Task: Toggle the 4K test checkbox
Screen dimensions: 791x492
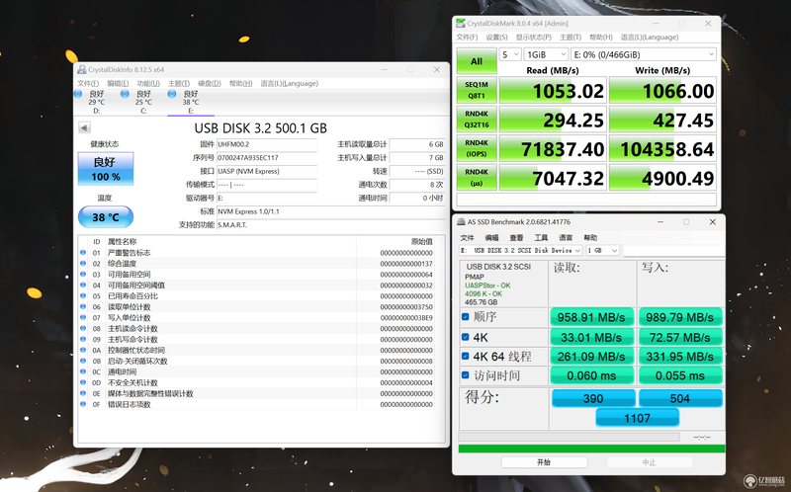Action: tap(465, 337)
